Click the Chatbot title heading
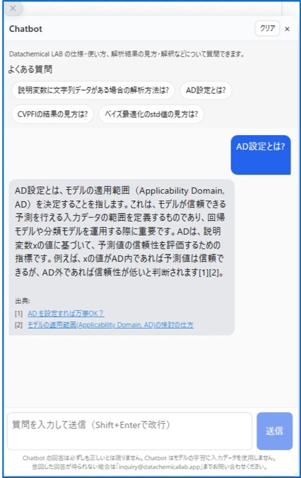This screenshot has width=301, height=478. [x=26, y=29]
